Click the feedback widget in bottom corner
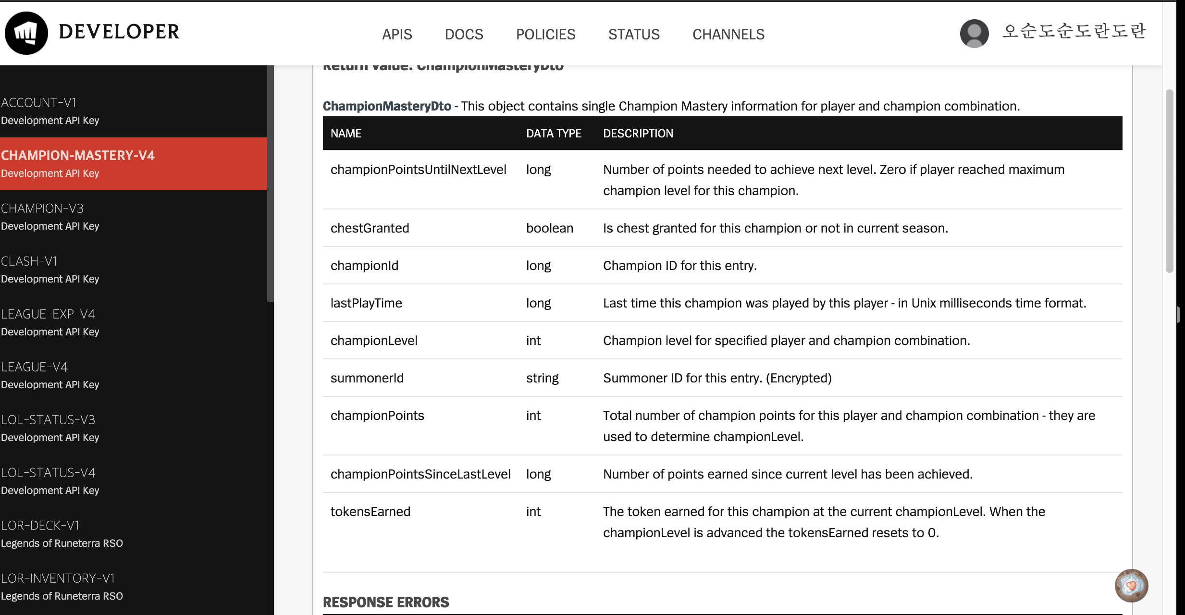Viewport: 1185px width, 615px height. click(1131, 585)
